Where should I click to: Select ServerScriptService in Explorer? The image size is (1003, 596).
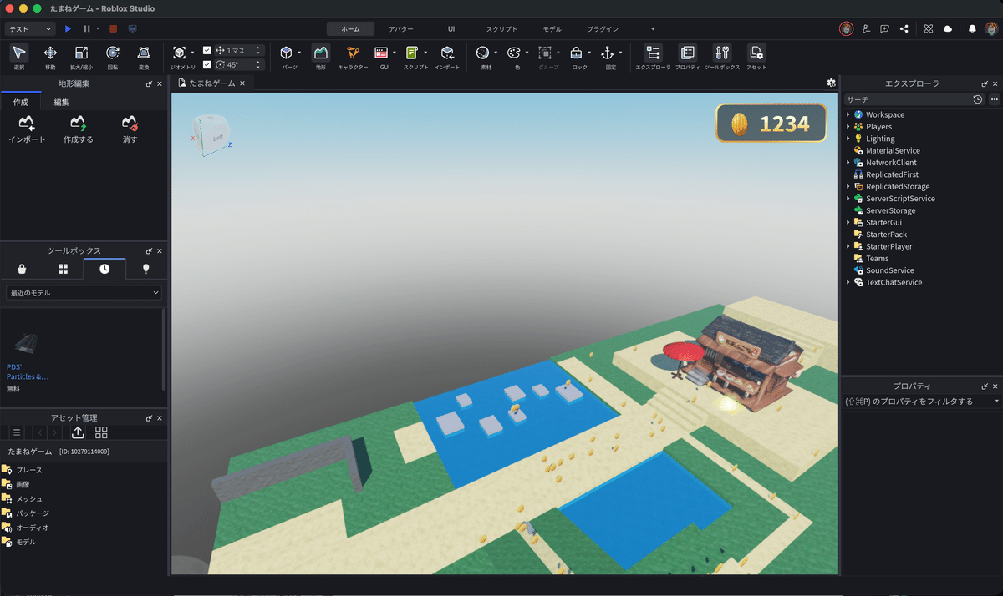pos(900,199)
